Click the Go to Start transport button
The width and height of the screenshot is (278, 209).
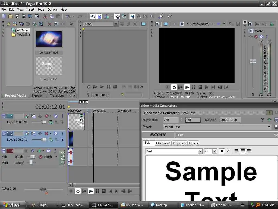click(x=110, y=191)
